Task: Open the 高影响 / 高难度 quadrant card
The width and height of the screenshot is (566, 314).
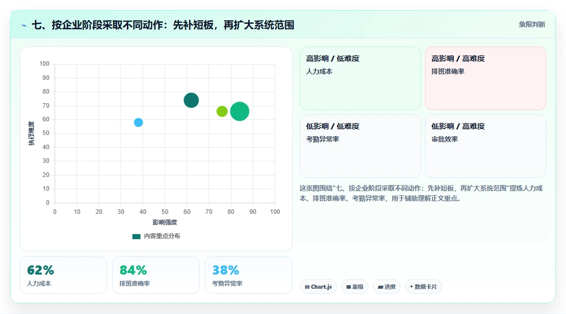Action: tap(486, 78)
